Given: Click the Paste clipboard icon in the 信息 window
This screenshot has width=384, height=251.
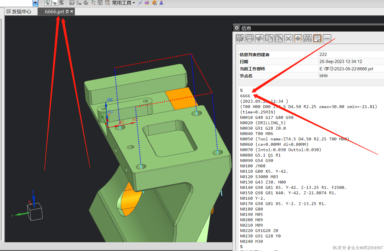Looking at the screenshot, I should (279, 38).
